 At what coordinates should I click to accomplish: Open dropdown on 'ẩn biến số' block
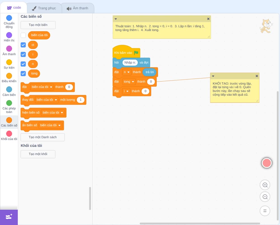click(50, 125)
